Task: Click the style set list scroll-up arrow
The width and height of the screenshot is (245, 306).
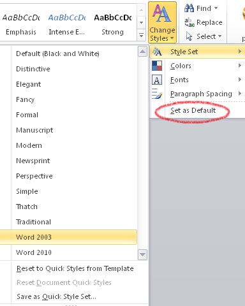Action: pos(142,52)
